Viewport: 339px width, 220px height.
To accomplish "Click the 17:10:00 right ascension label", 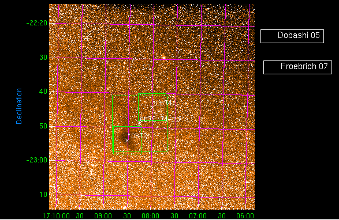I will [x=56, y=216].
